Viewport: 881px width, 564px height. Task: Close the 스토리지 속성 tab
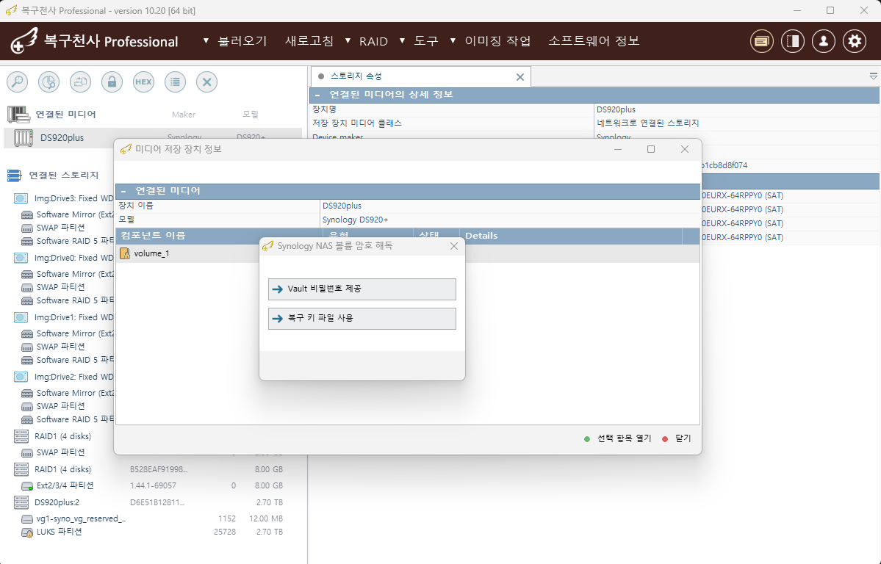click(x=519, y=77)
